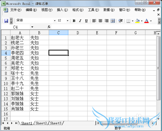Click the font size box showing 12
162x131 pixels.
coord(62,20)
